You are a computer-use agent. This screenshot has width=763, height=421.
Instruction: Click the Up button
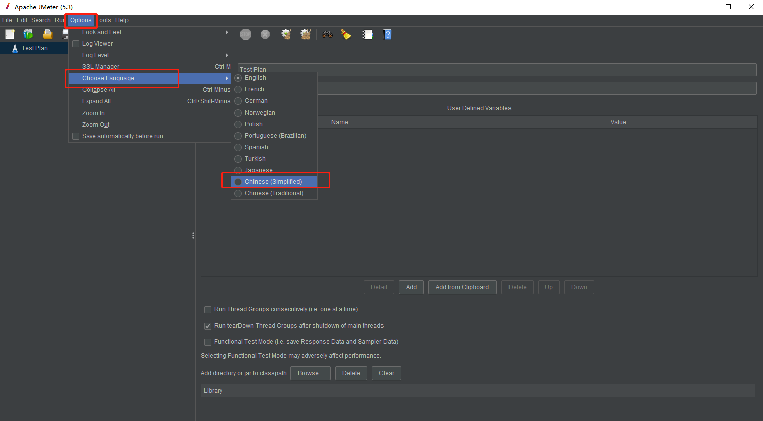coord(549,287)
